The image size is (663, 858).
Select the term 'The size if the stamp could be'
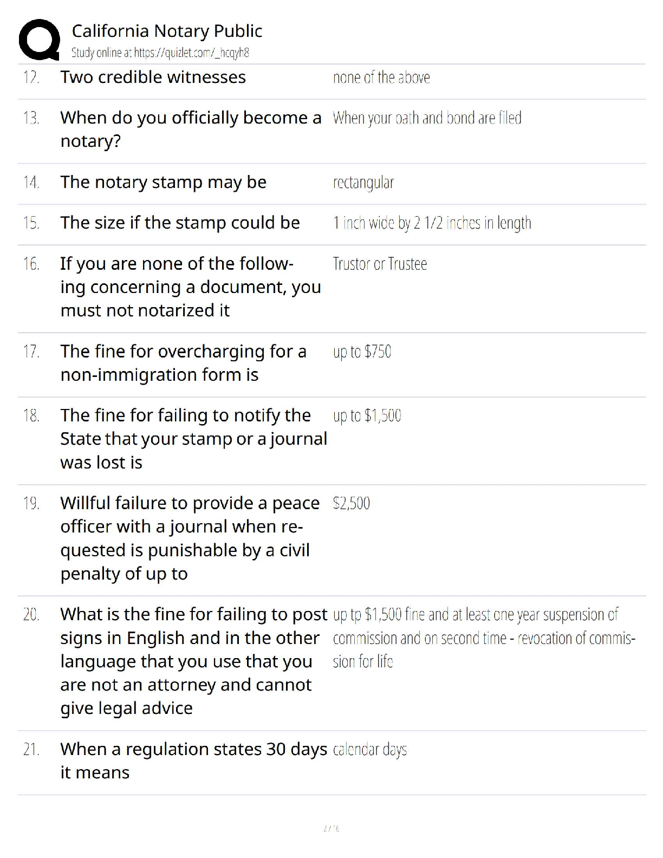click(x=180, y=223)
